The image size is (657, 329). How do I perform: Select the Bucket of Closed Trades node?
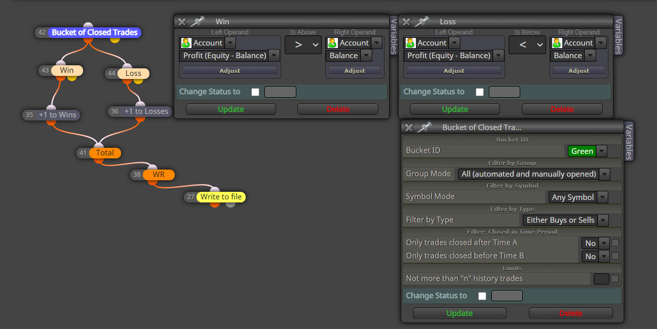(x=95, y=32)
